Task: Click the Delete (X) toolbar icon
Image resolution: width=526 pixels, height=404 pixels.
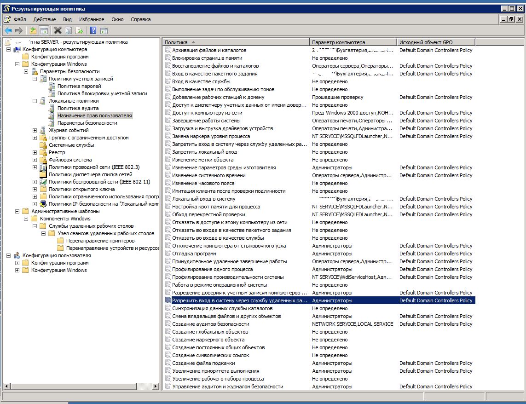Action: point(58,30)
